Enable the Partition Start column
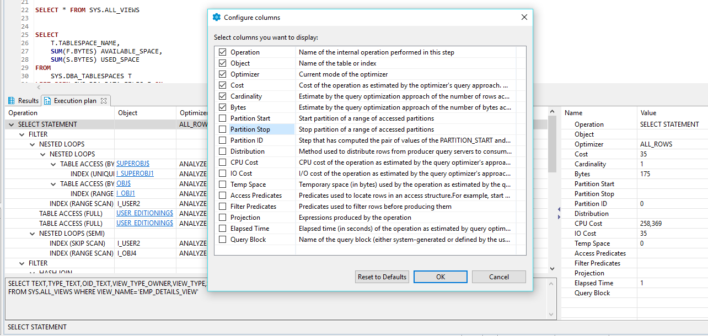 point(223,118)
